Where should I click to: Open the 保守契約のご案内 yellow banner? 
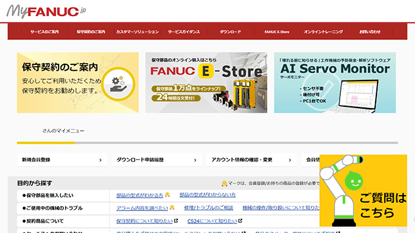[78, 82]
